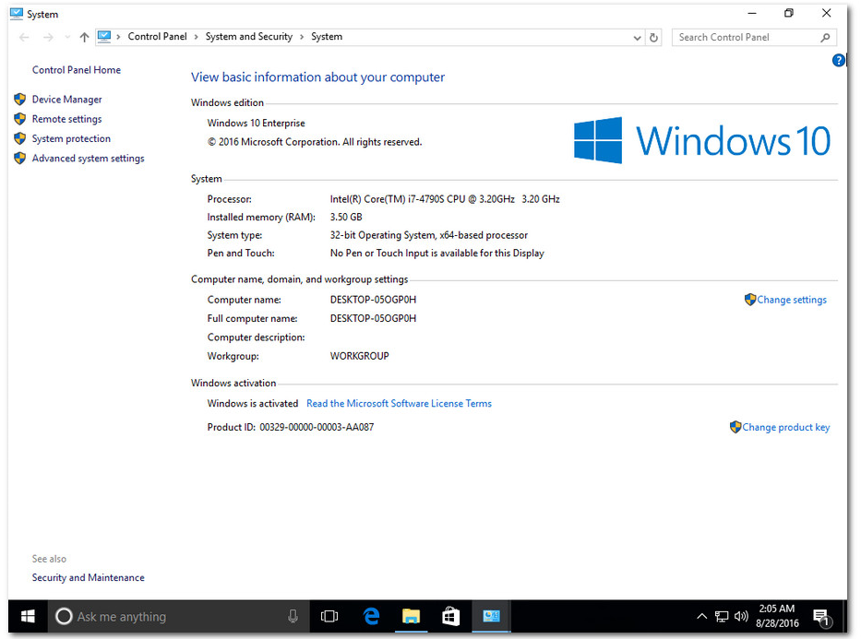The image size is (861, 639).
Task: Open Device Manager from the sidebar
Action: click(67, 100)
